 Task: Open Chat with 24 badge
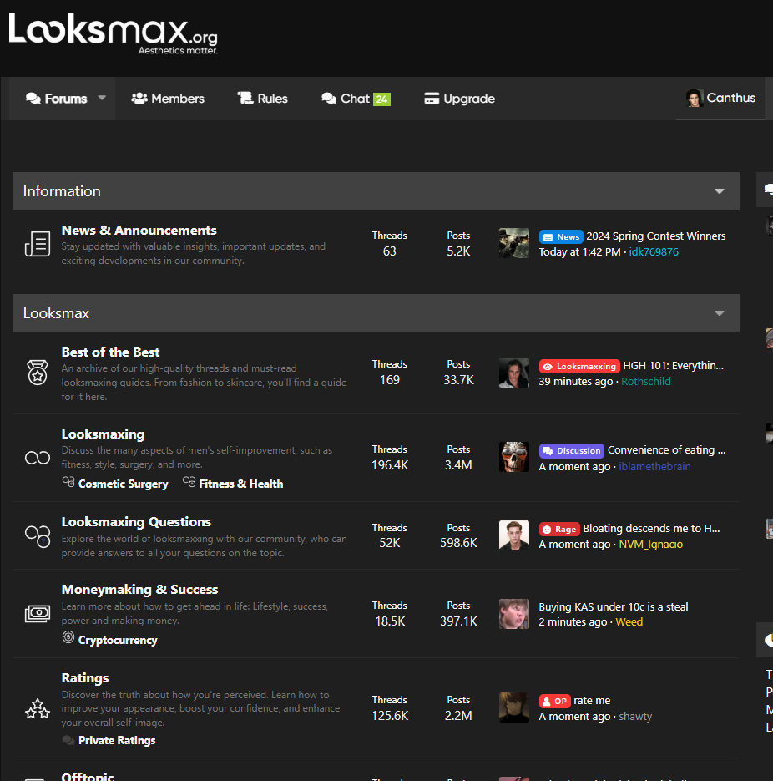click(x=356, y=99)
